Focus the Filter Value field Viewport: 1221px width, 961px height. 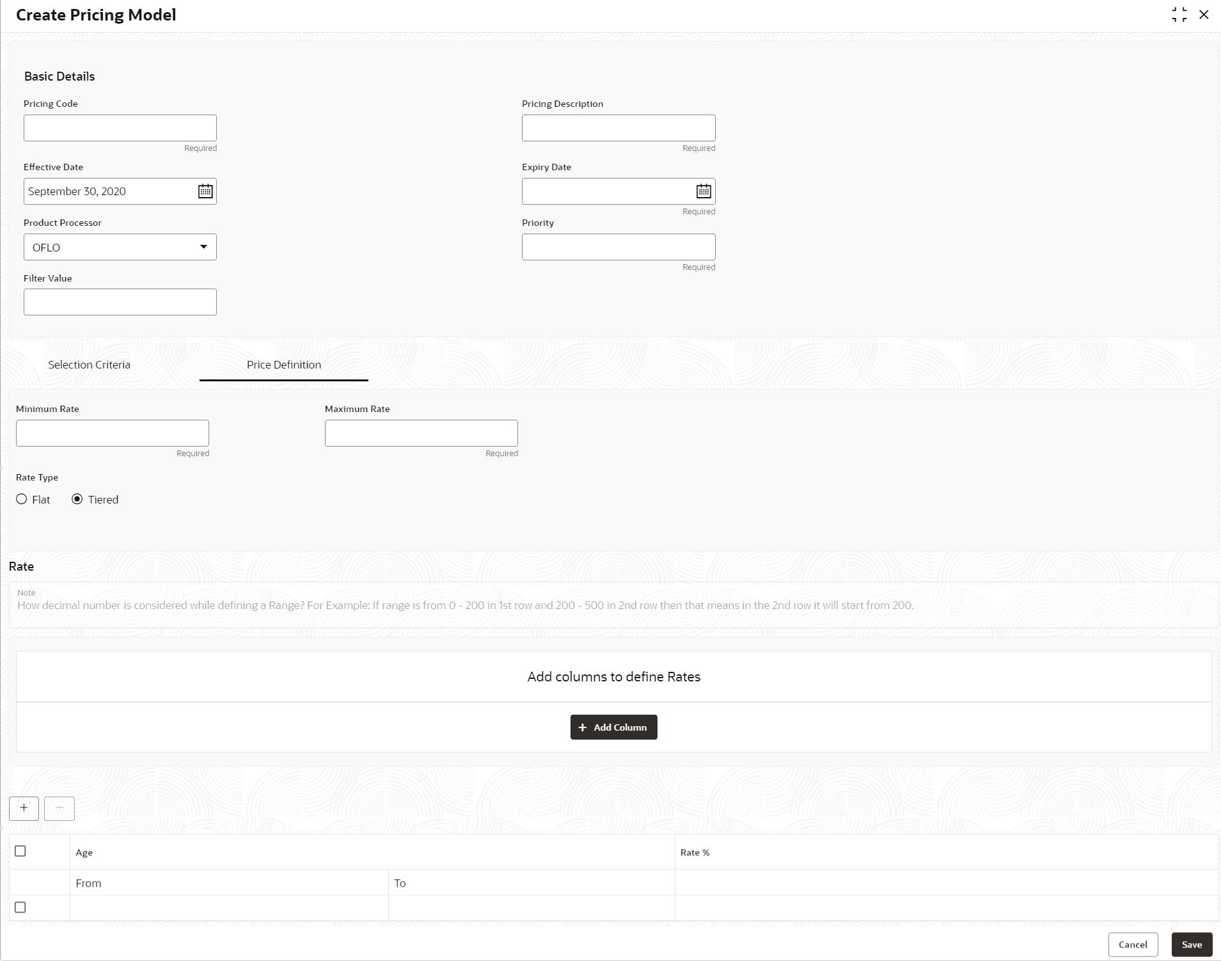coord(120,302)
